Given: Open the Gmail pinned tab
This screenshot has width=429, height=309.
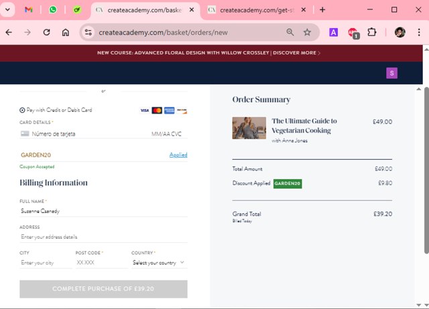Looking at the screenshot, I should coord(28,10).
